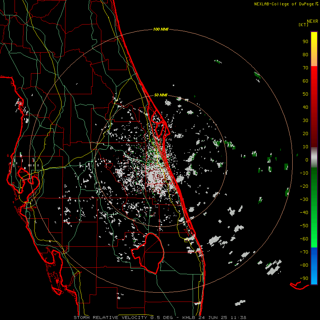
Task: Select the -90 knot scale label
Action: pyautogui.click(x=304, y=278)
